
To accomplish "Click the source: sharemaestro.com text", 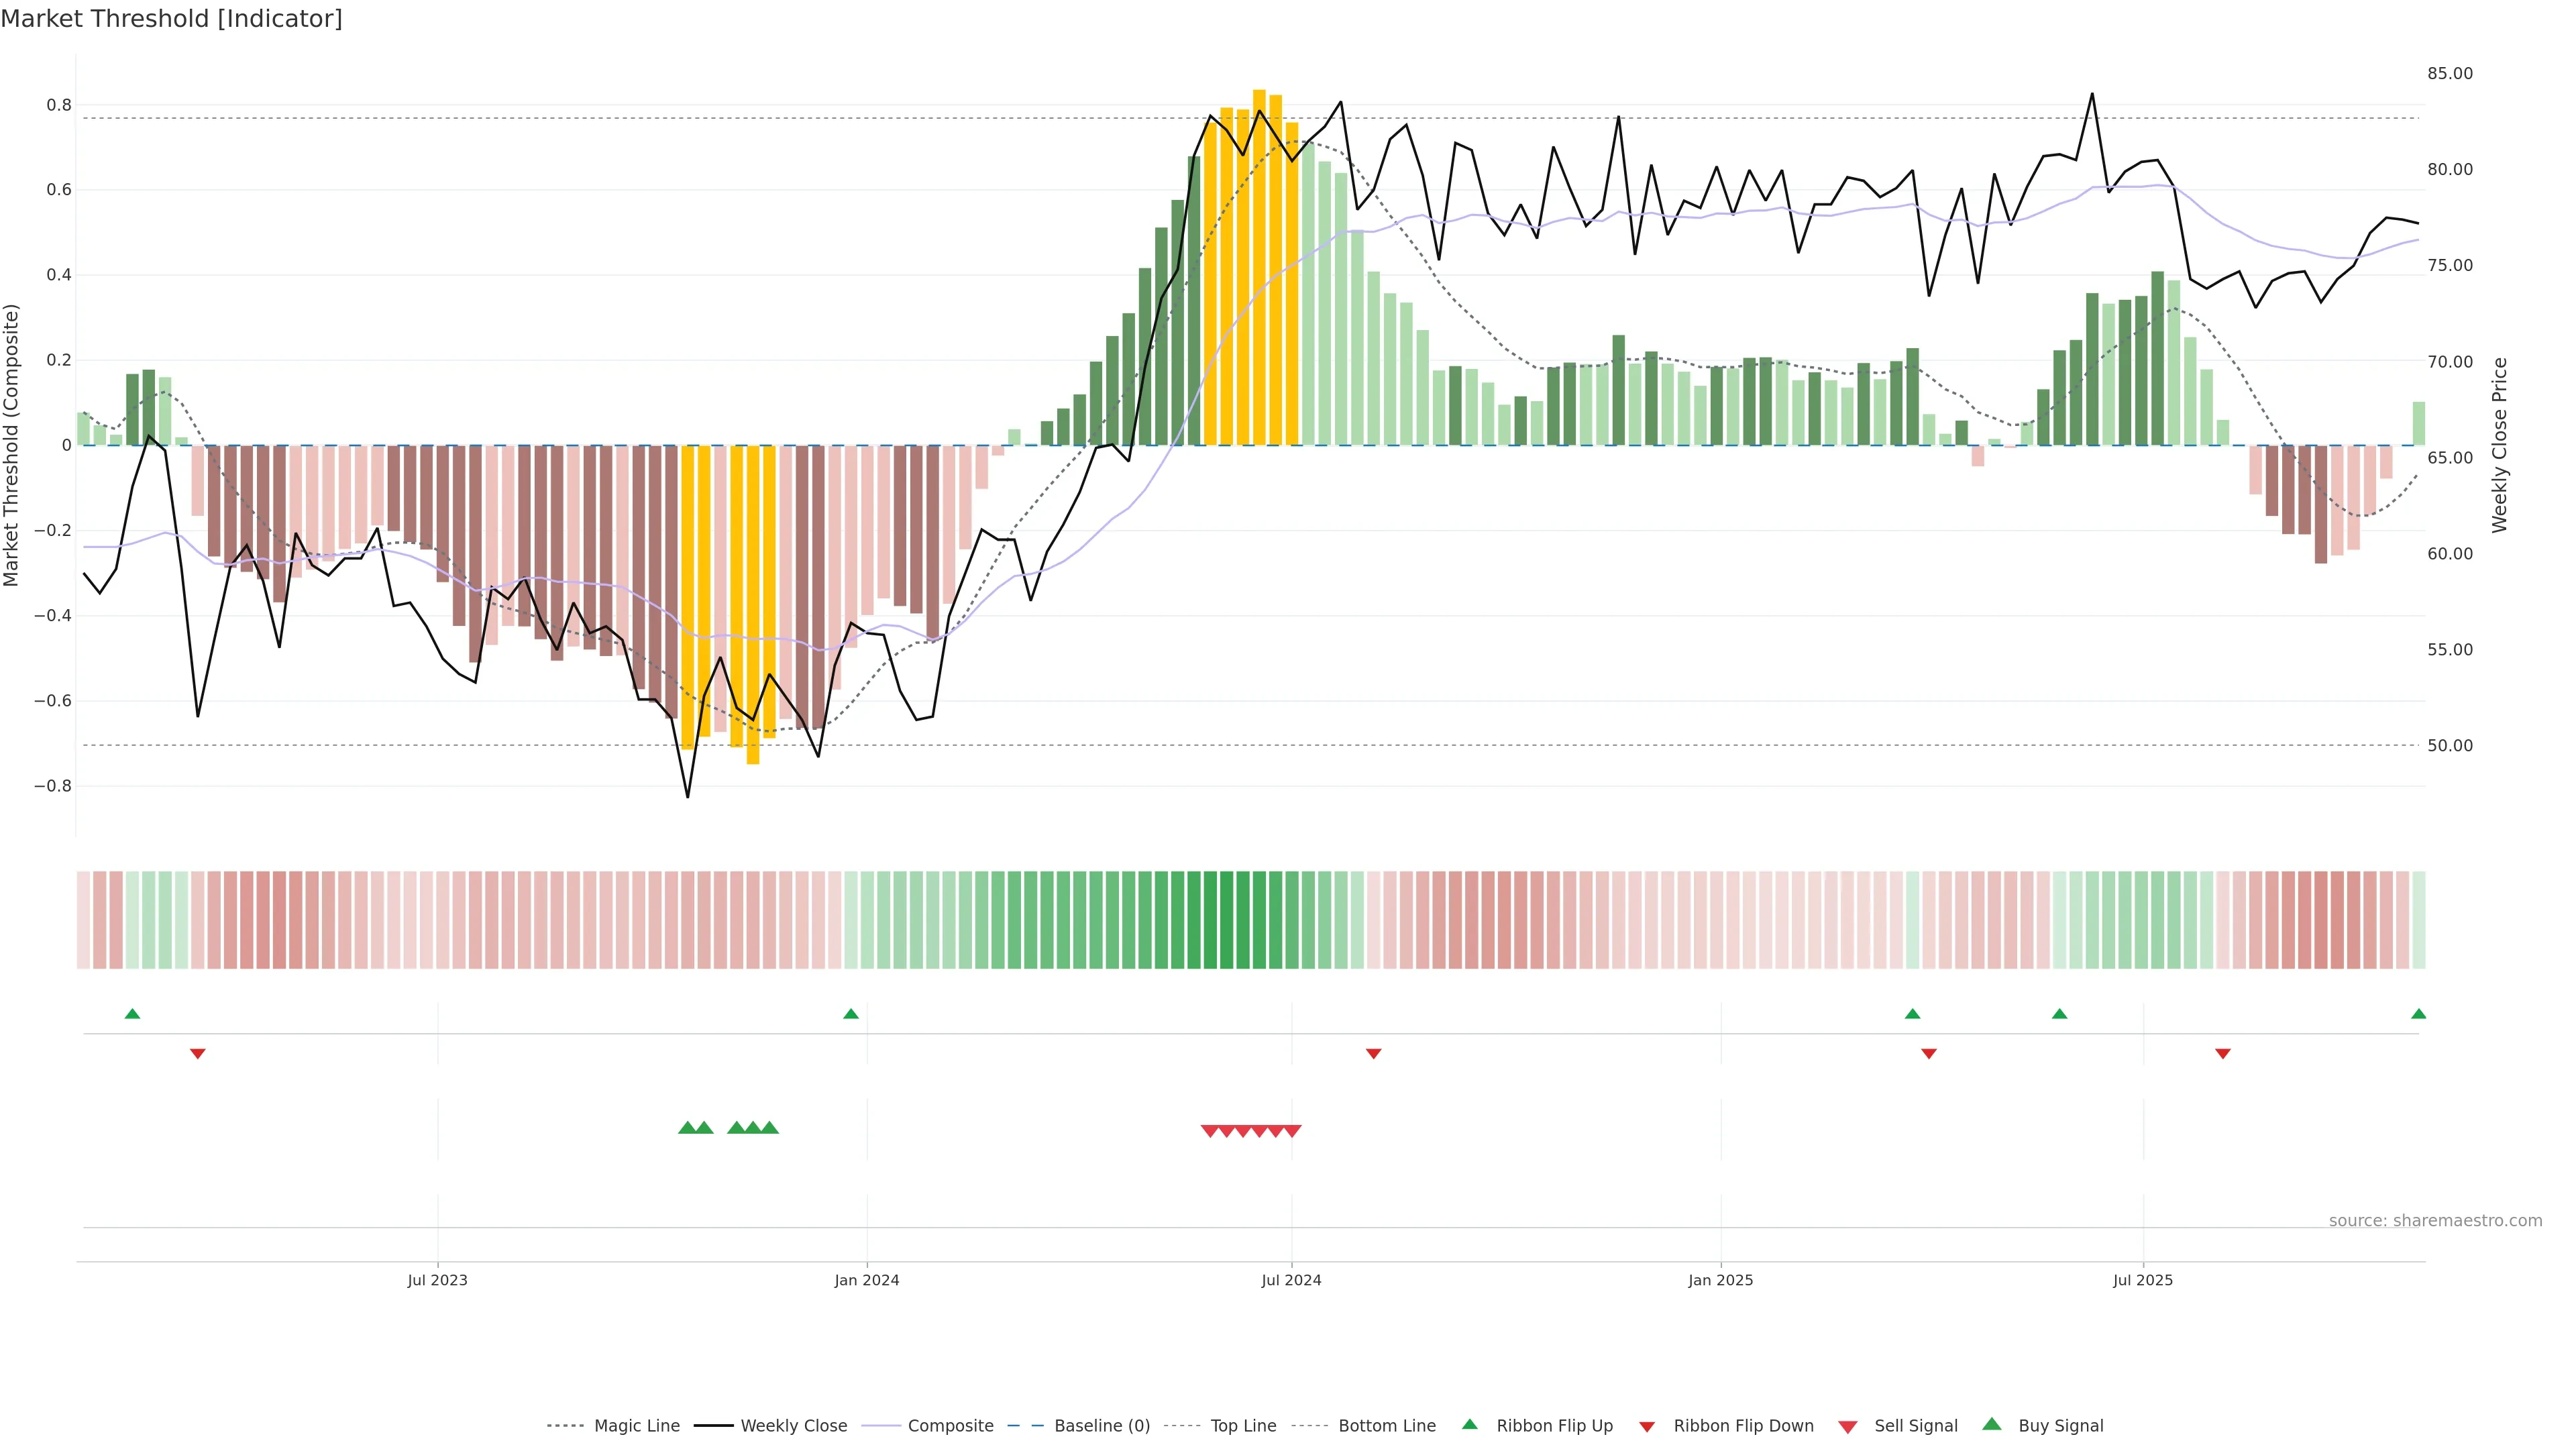I will click(x=2435, y=1221).
